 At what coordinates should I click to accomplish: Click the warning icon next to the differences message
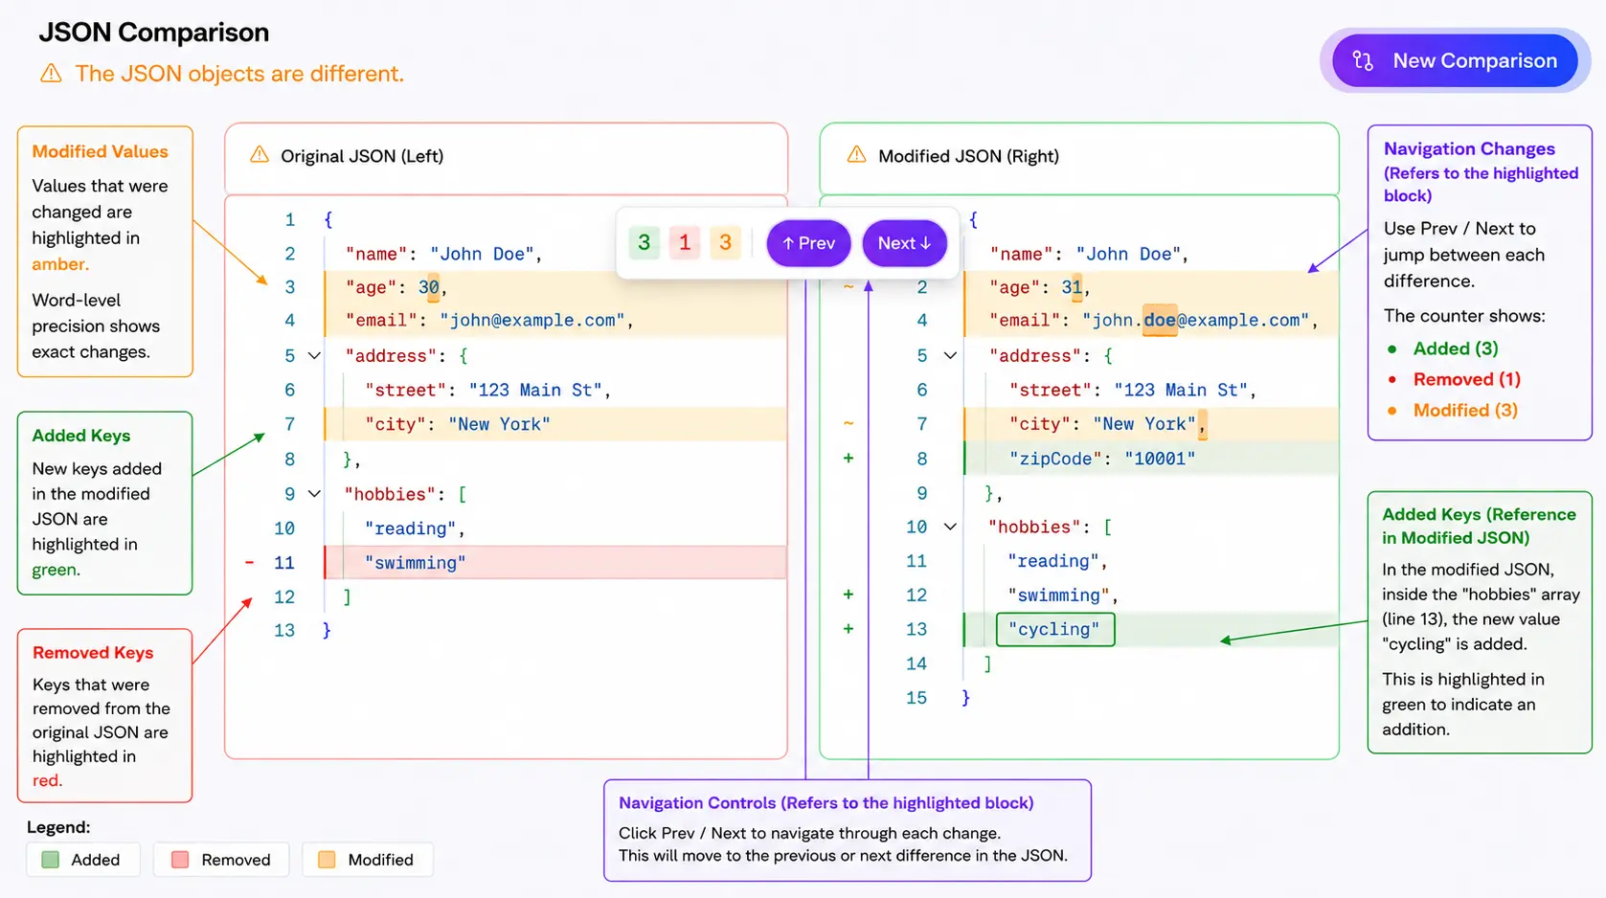[52, 74]
